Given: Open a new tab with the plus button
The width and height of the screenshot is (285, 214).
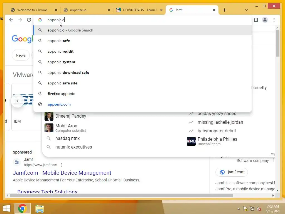Looking at the screenshot, I should click(225, 10).
